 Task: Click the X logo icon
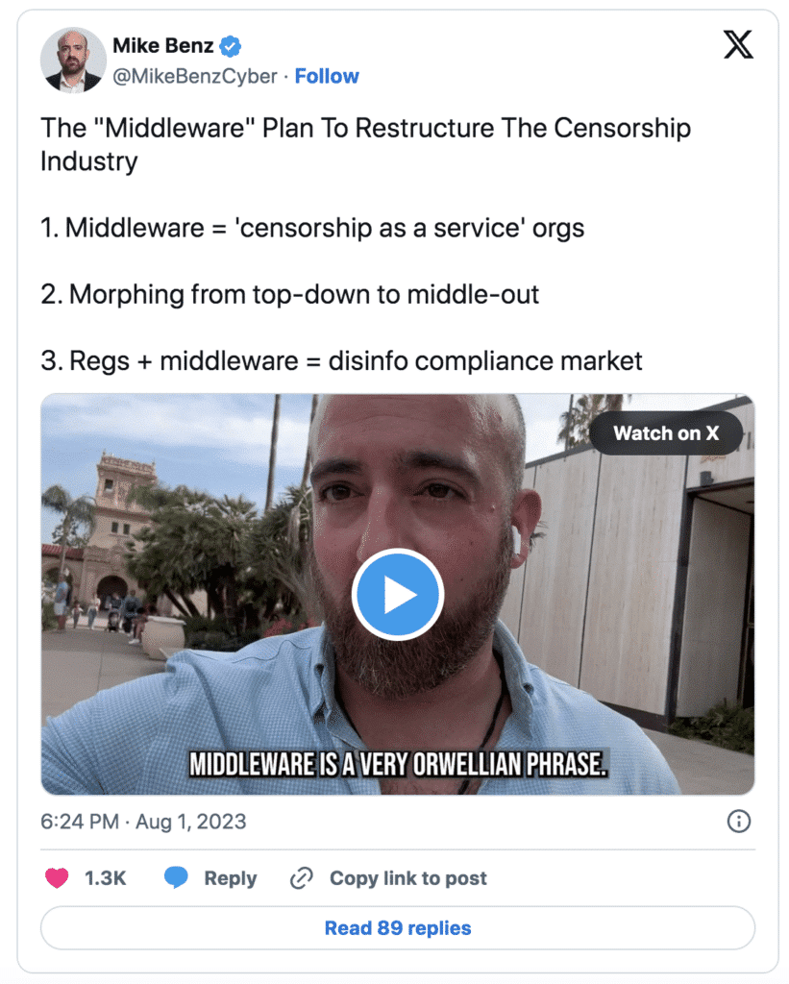click(x=738, y=44)
